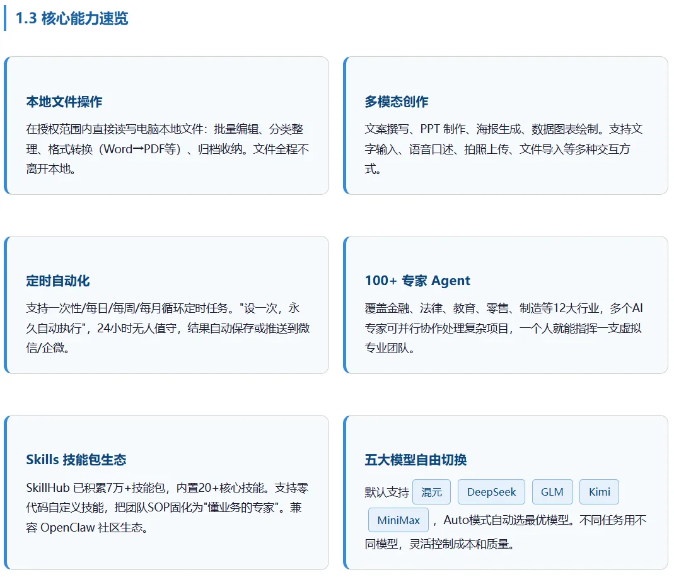Viewport: 674px width, 577px height.
Task: Click the line 专业团队 in Agent card
Action: click(390, 348)
